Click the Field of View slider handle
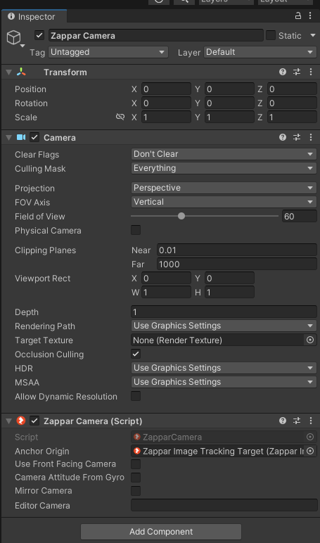Viewport: 320px width, 543px height. (181, 216)
